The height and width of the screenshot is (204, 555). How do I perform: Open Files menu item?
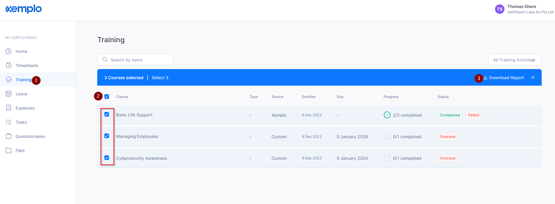[20, 151]
